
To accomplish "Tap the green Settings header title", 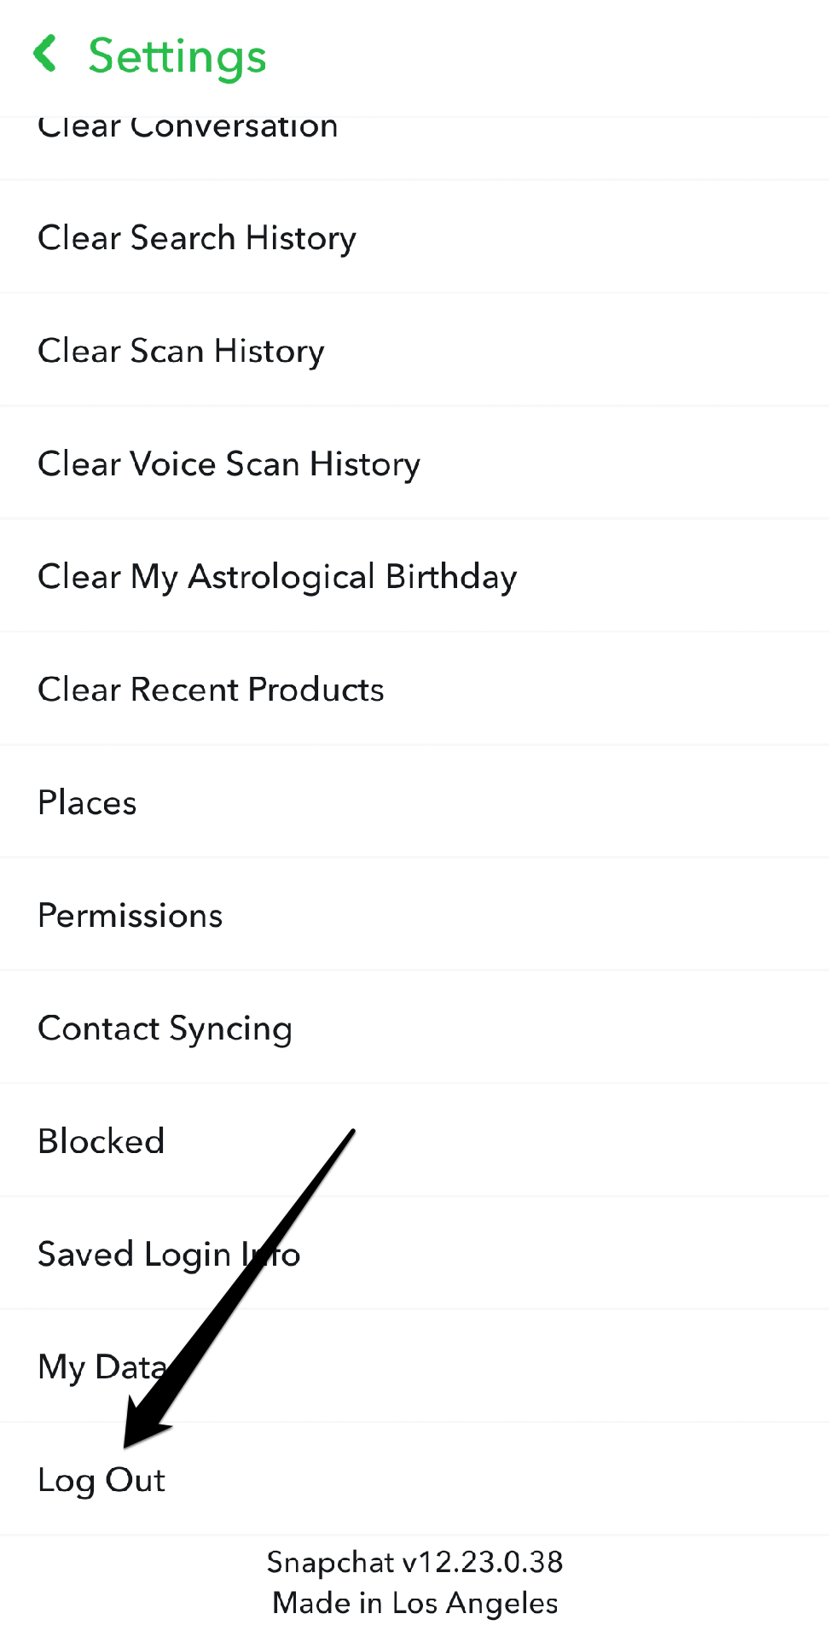I will click(177, 56).
